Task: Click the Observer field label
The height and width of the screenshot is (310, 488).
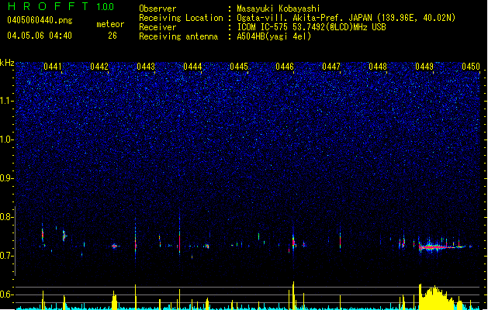Action: tap(157, 9)
